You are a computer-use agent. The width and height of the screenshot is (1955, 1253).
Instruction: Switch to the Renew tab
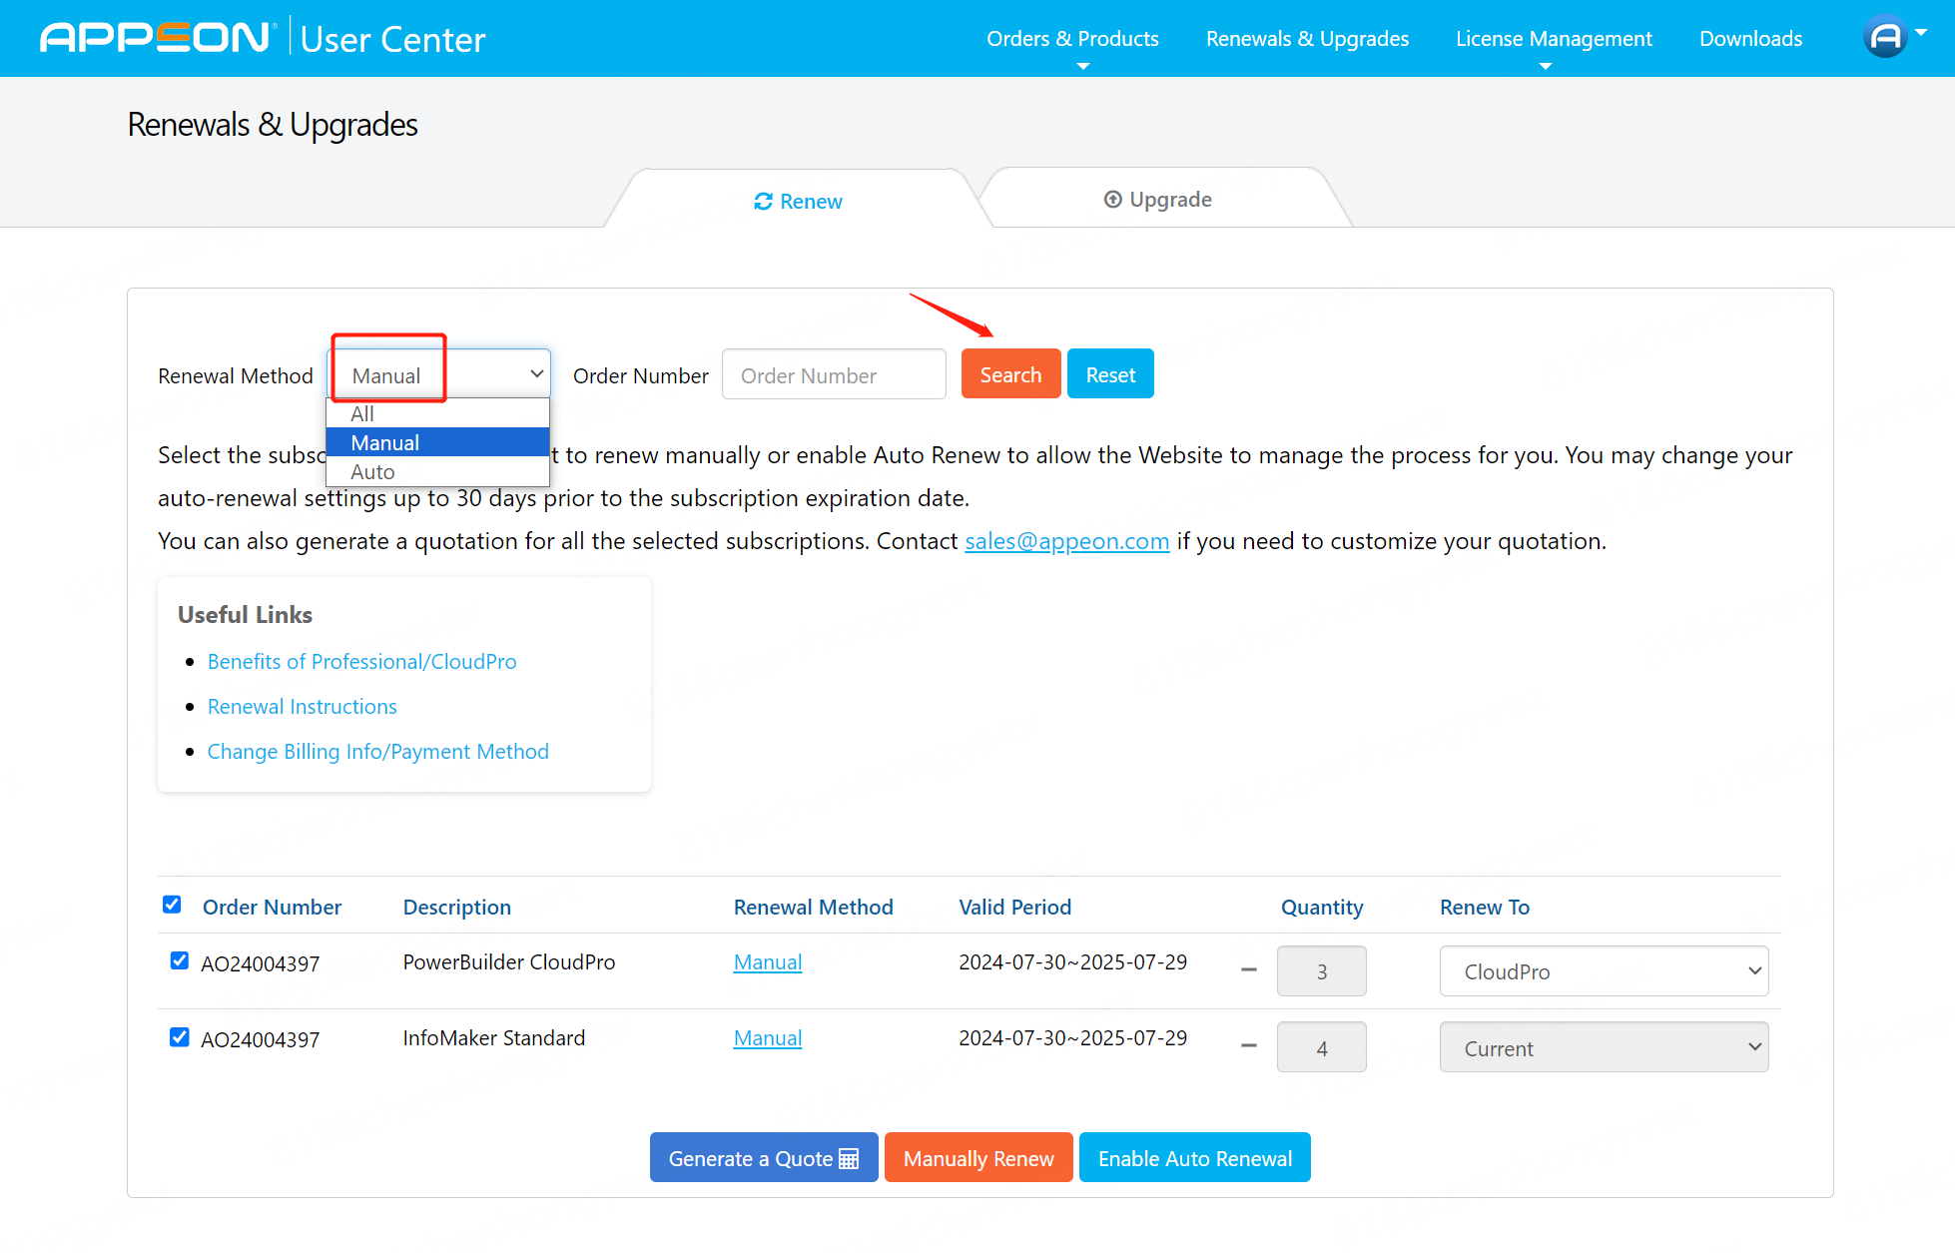tap(798, 201)
